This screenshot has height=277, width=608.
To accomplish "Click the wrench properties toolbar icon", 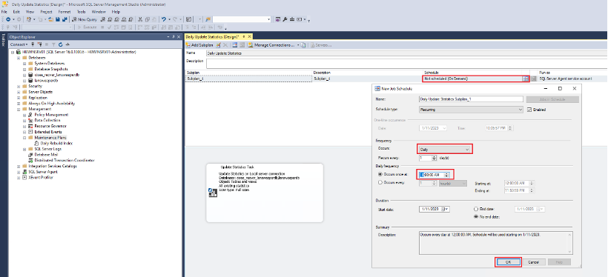I will tap(285, 19).
